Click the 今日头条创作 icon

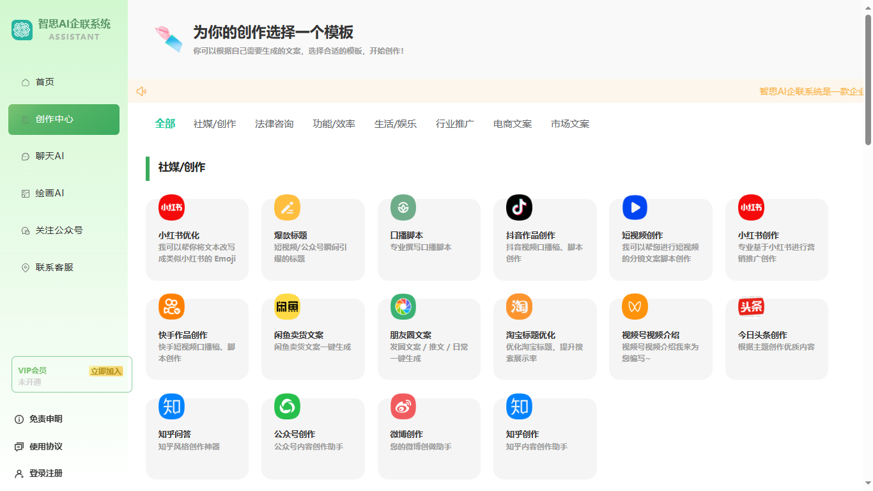point(751,307)
